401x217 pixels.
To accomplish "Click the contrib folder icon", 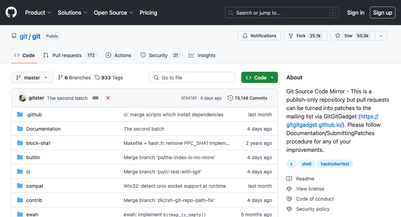I will (20, 200).
